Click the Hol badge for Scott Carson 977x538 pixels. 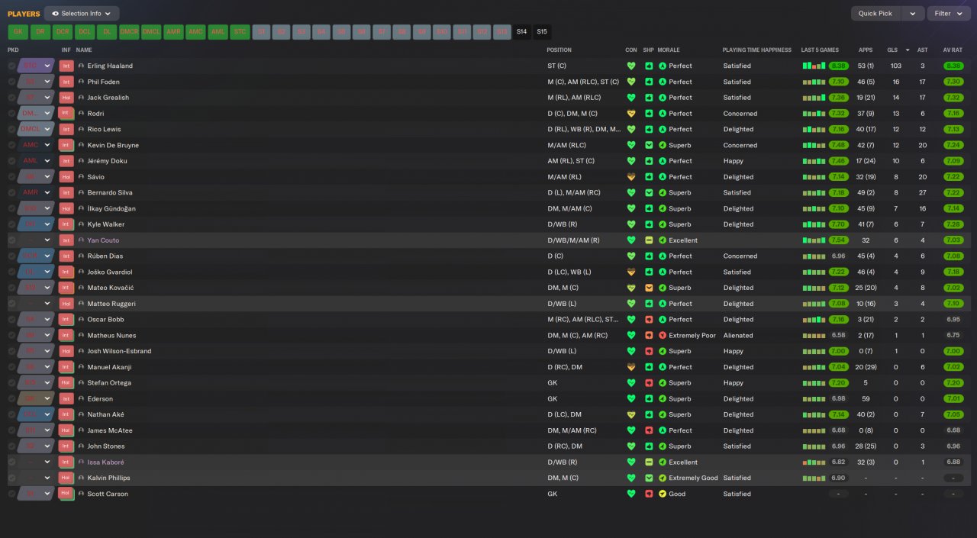(66, 494)
